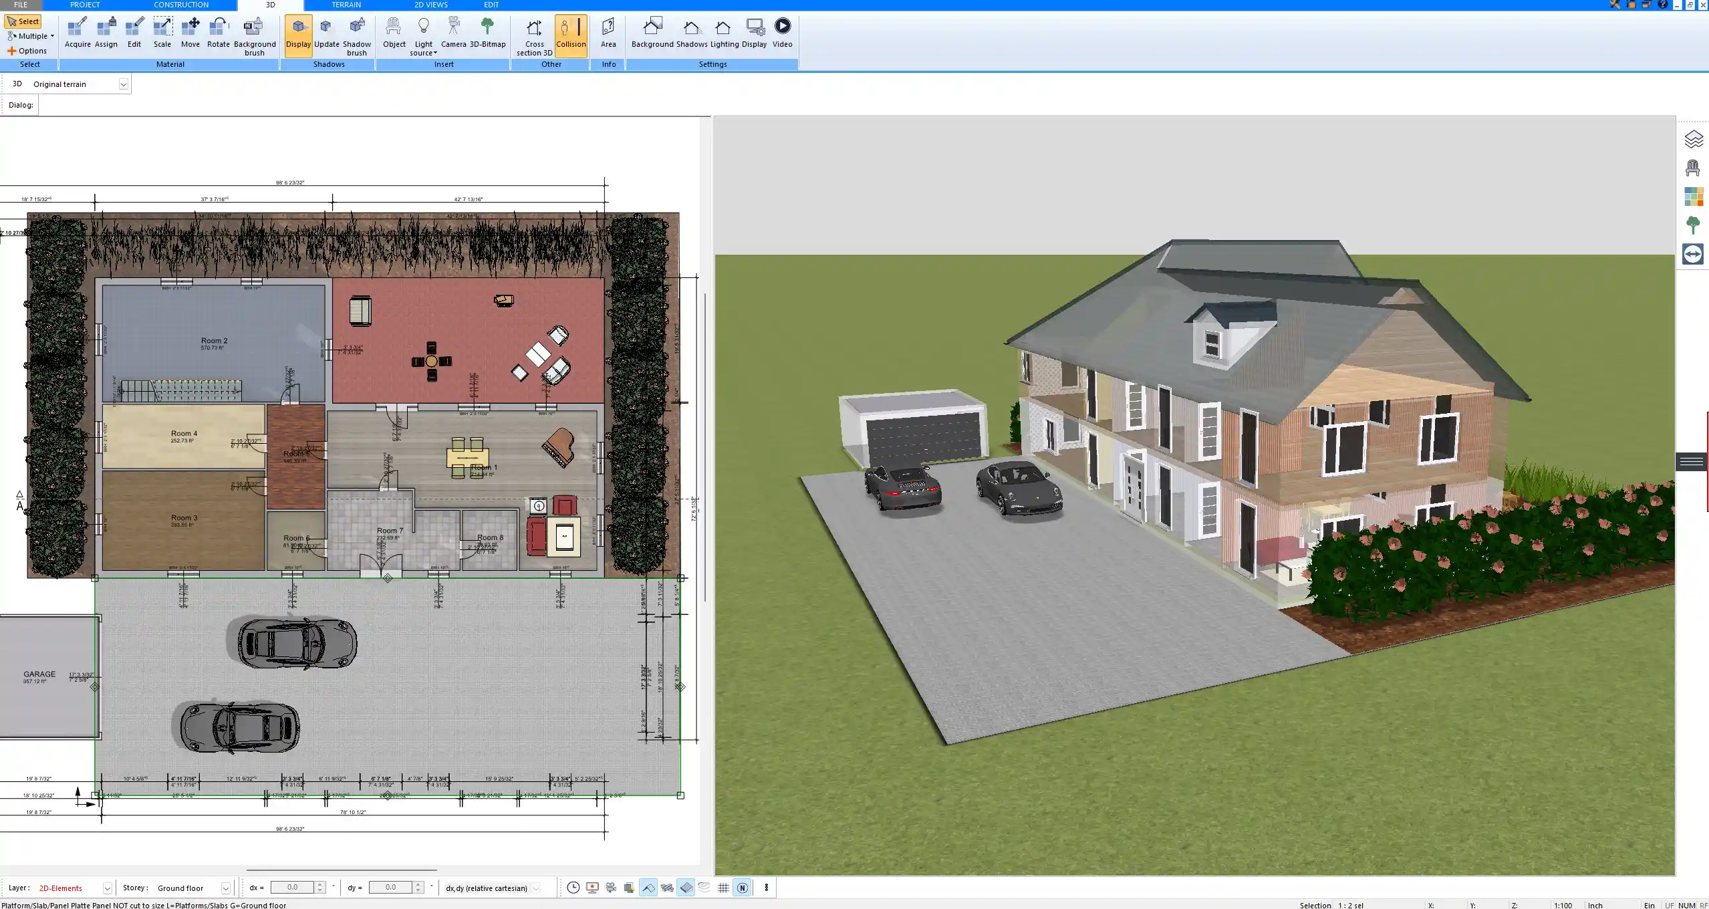Open the help question mark icon
Viewport: 1709px width, 909px height.
coord(1663,5)
